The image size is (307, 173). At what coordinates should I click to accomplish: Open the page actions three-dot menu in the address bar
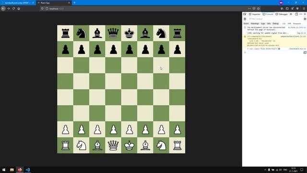(249, 9)
